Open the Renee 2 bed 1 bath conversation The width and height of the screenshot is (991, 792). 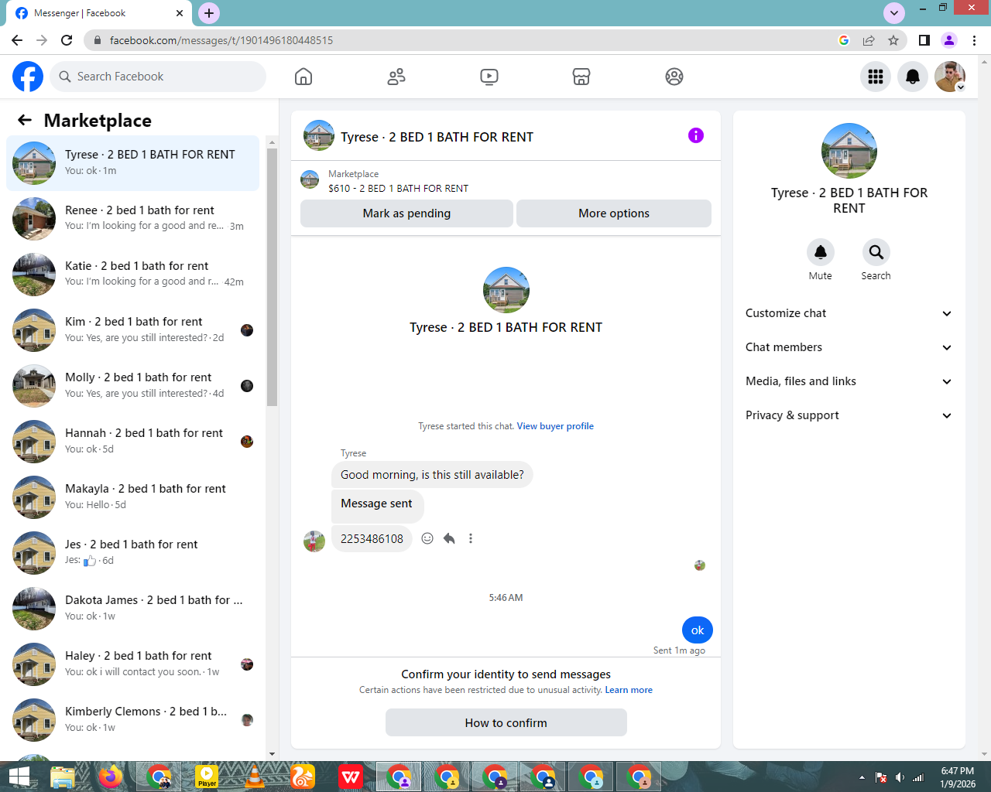pos(133,218)
